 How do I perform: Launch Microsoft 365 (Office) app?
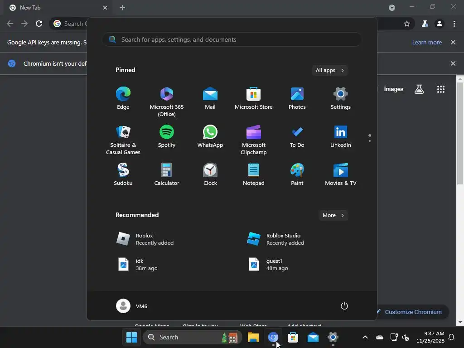tap(167, 101)
